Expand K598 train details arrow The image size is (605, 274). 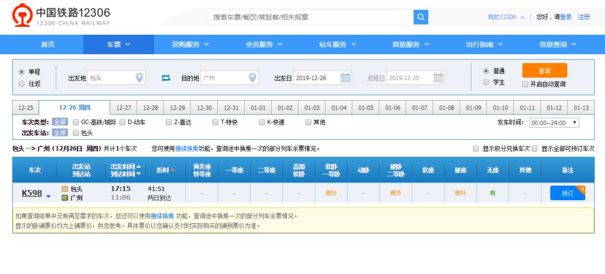click(49, 196)
